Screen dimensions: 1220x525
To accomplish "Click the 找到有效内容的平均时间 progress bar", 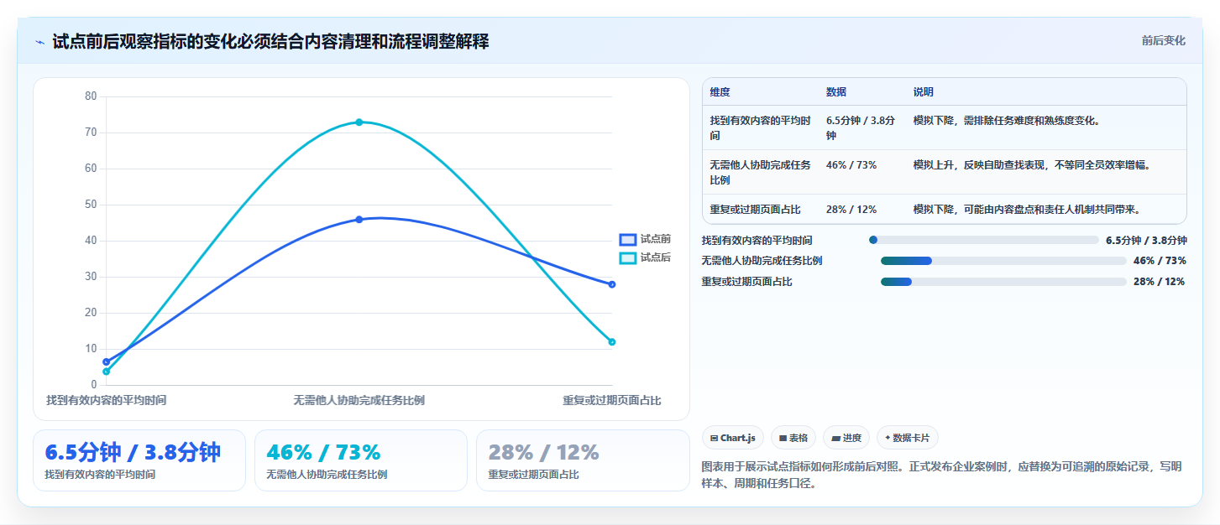I will tap(984, 240).
